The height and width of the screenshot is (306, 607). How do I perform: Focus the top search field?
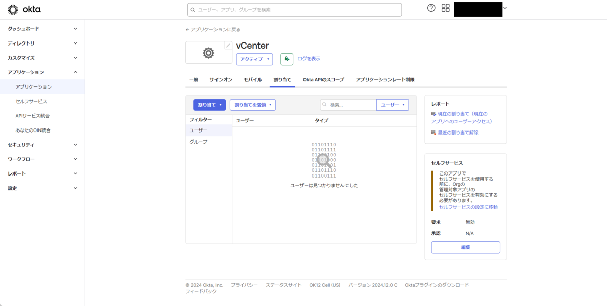coord(294,10)
